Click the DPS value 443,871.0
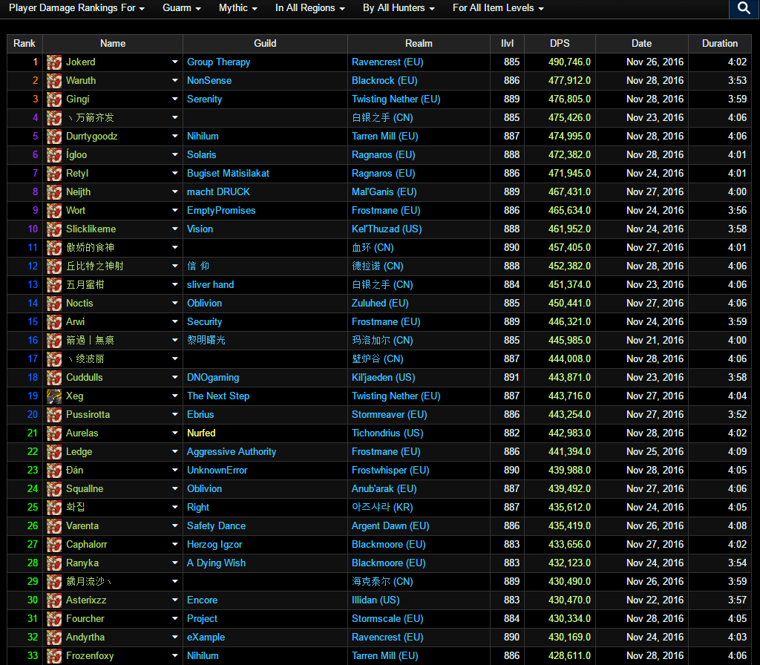 pos(569,378)
